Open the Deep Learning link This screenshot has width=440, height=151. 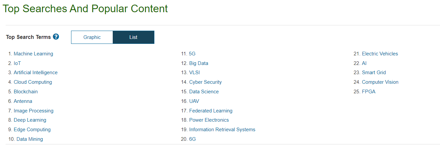pyautogui.click(x=30, y=120)
